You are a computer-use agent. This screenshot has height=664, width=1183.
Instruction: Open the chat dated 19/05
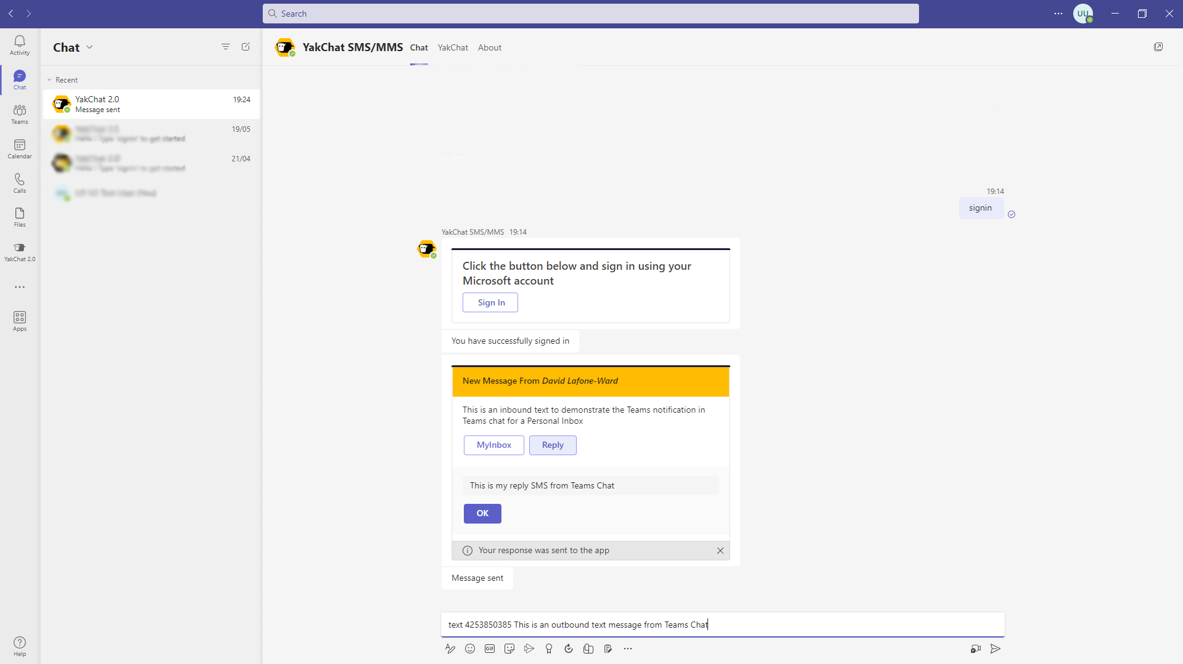pos(151,134)
